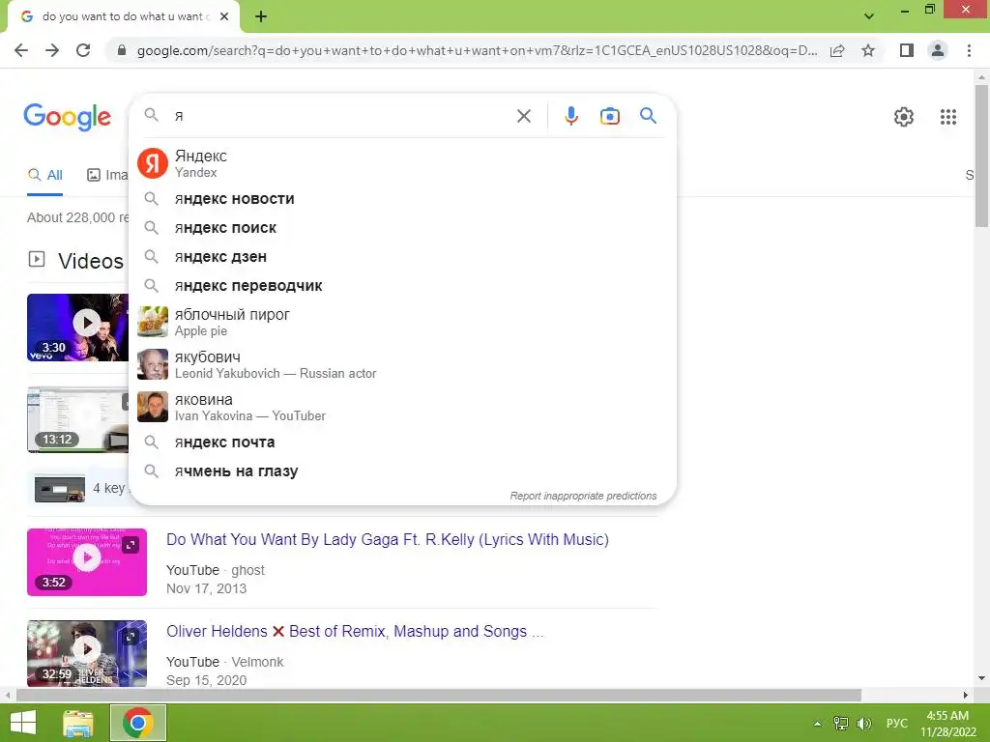Switch to the All results tab
Viewport: 990px width, 742px height.
pyautogui.click(x=44, y=176)
